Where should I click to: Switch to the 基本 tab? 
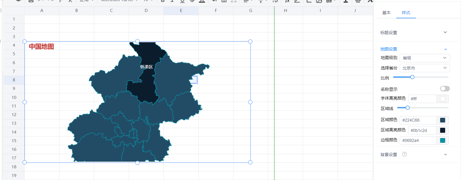(x=386, y=13)
